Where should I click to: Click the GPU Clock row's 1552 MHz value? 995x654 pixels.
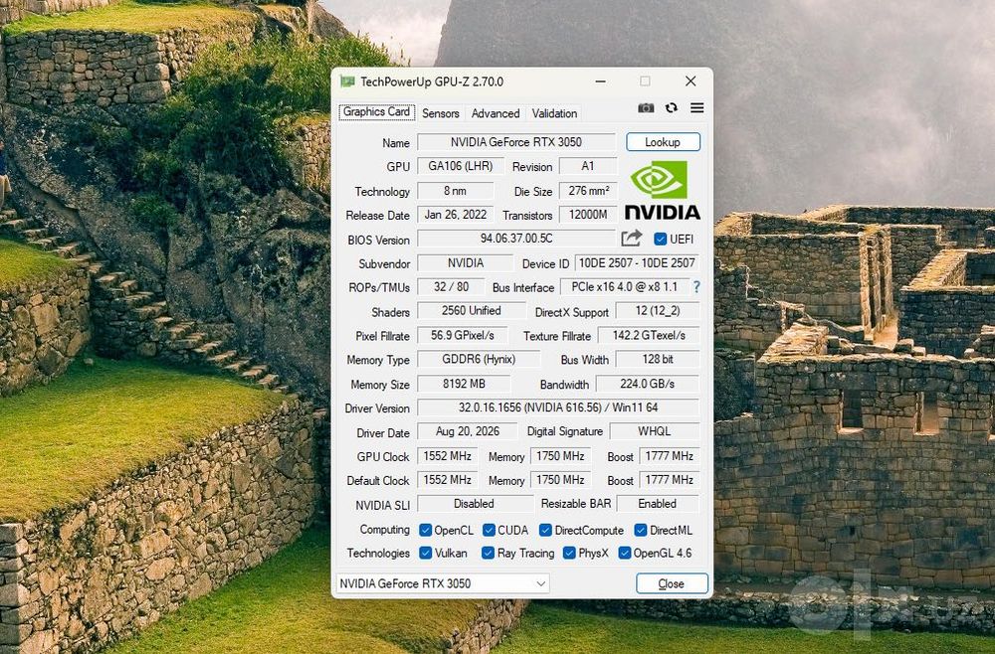[x=448, y=456]
